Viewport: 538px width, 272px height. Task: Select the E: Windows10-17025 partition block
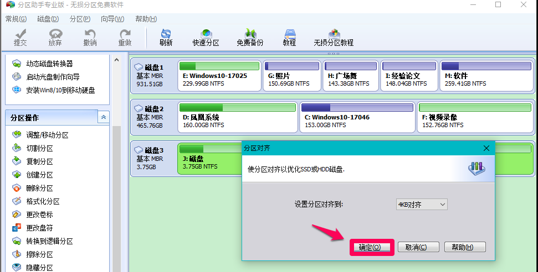tap(220, 76)
